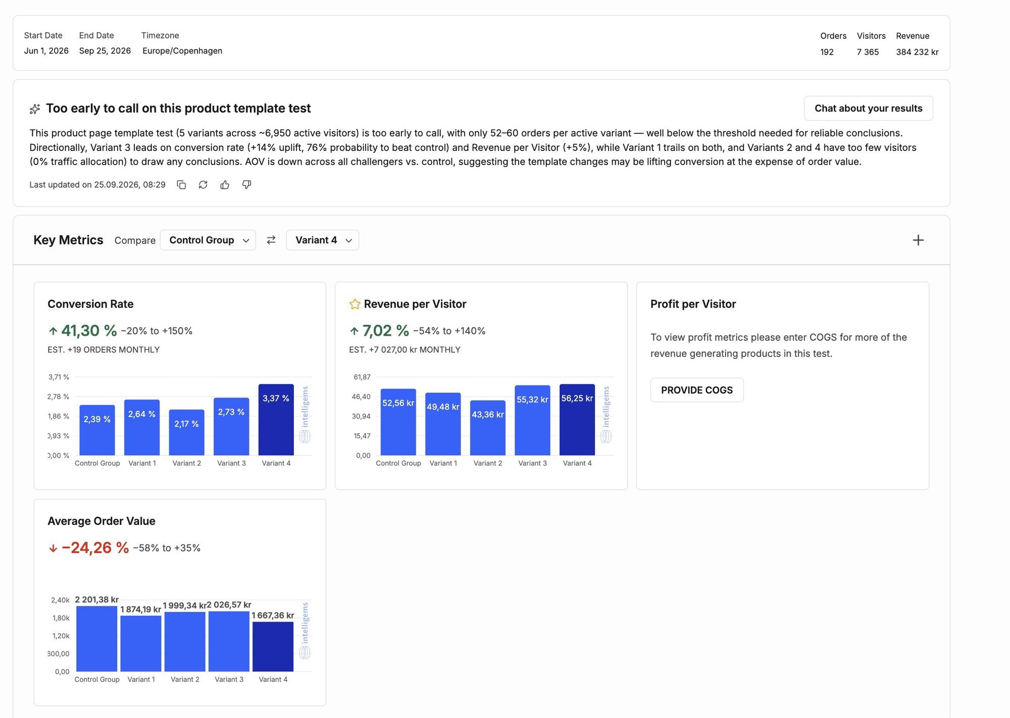Image resolution: width=1010 pixels, height=718 pixels.
Task: Click the Intelligems watermark in the conversion chart
Action: coord(305,415)
